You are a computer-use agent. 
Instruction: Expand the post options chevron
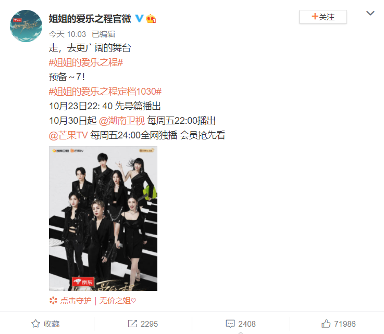click(x=370, y=13)
